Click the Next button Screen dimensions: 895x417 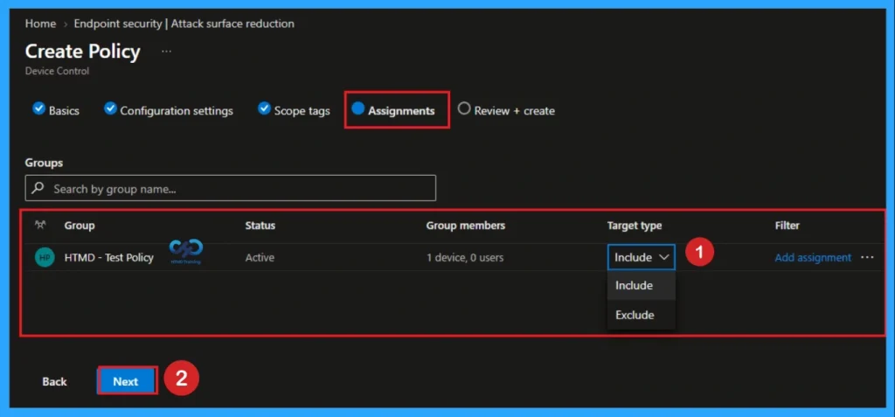[126, 381]
